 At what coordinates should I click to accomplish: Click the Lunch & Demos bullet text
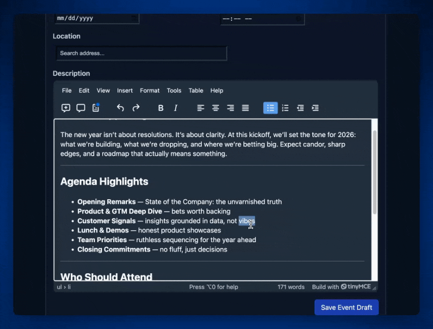pos(149,230)
